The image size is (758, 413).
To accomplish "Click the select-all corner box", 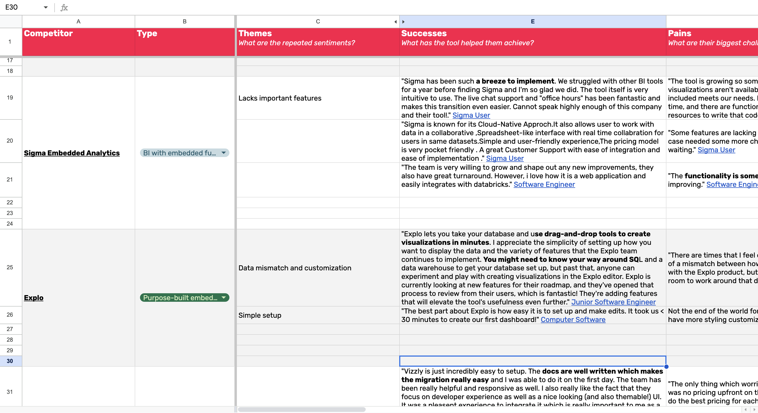I will click(11, 22).
